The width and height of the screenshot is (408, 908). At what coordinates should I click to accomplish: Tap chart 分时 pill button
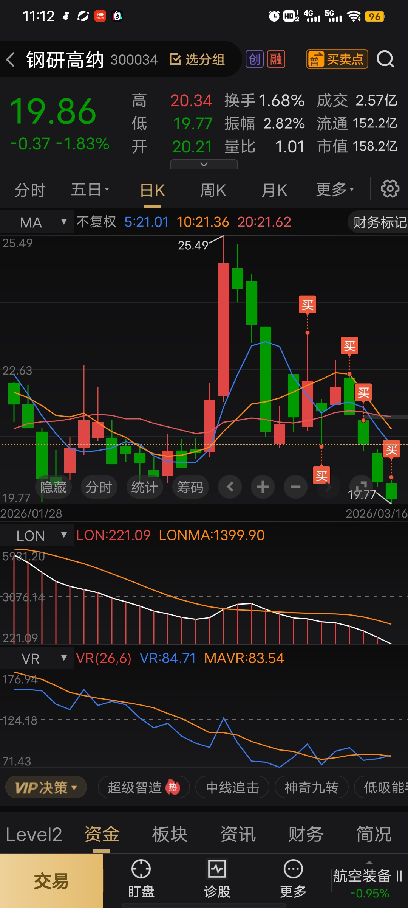99,487
